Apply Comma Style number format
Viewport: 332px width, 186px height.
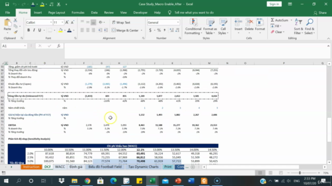tap(164, 30)
